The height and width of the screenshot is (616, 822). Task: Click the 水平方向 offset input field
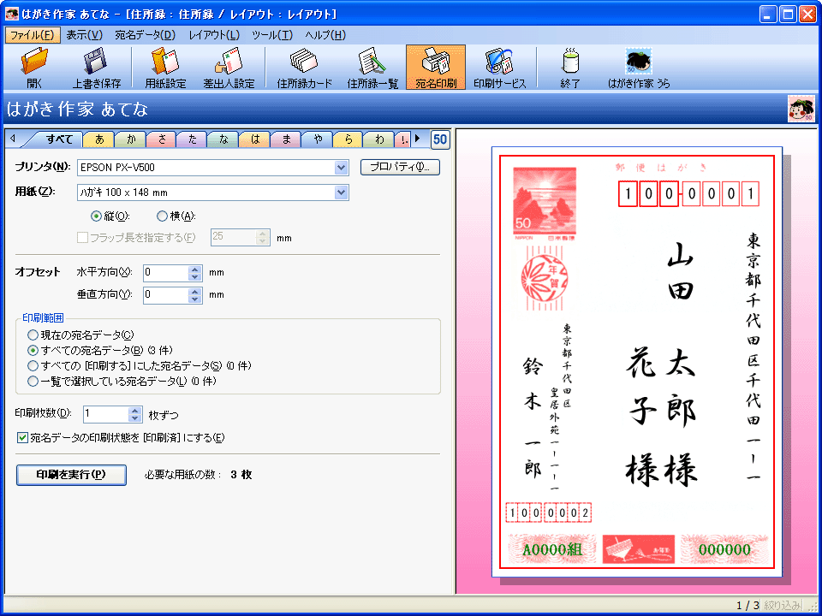165,272
